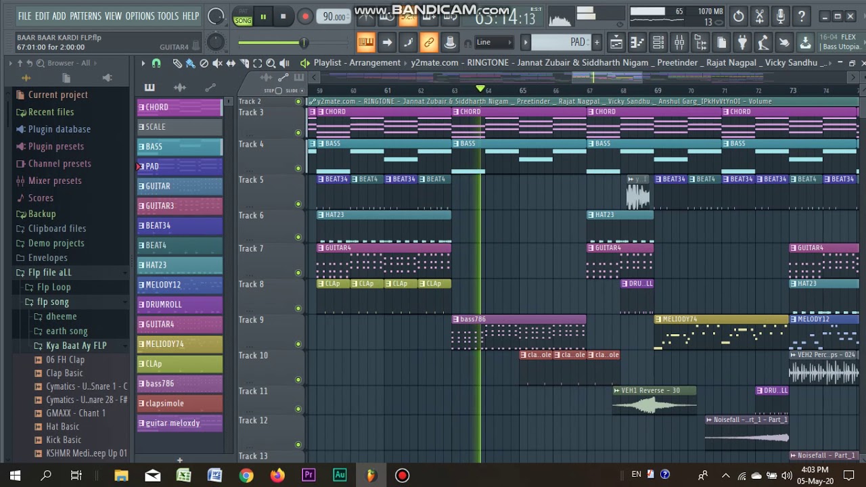The width and height of the screenshot is (866, 487).
Task: Toggle the playlist snap magnet
Action: point(156,63)
